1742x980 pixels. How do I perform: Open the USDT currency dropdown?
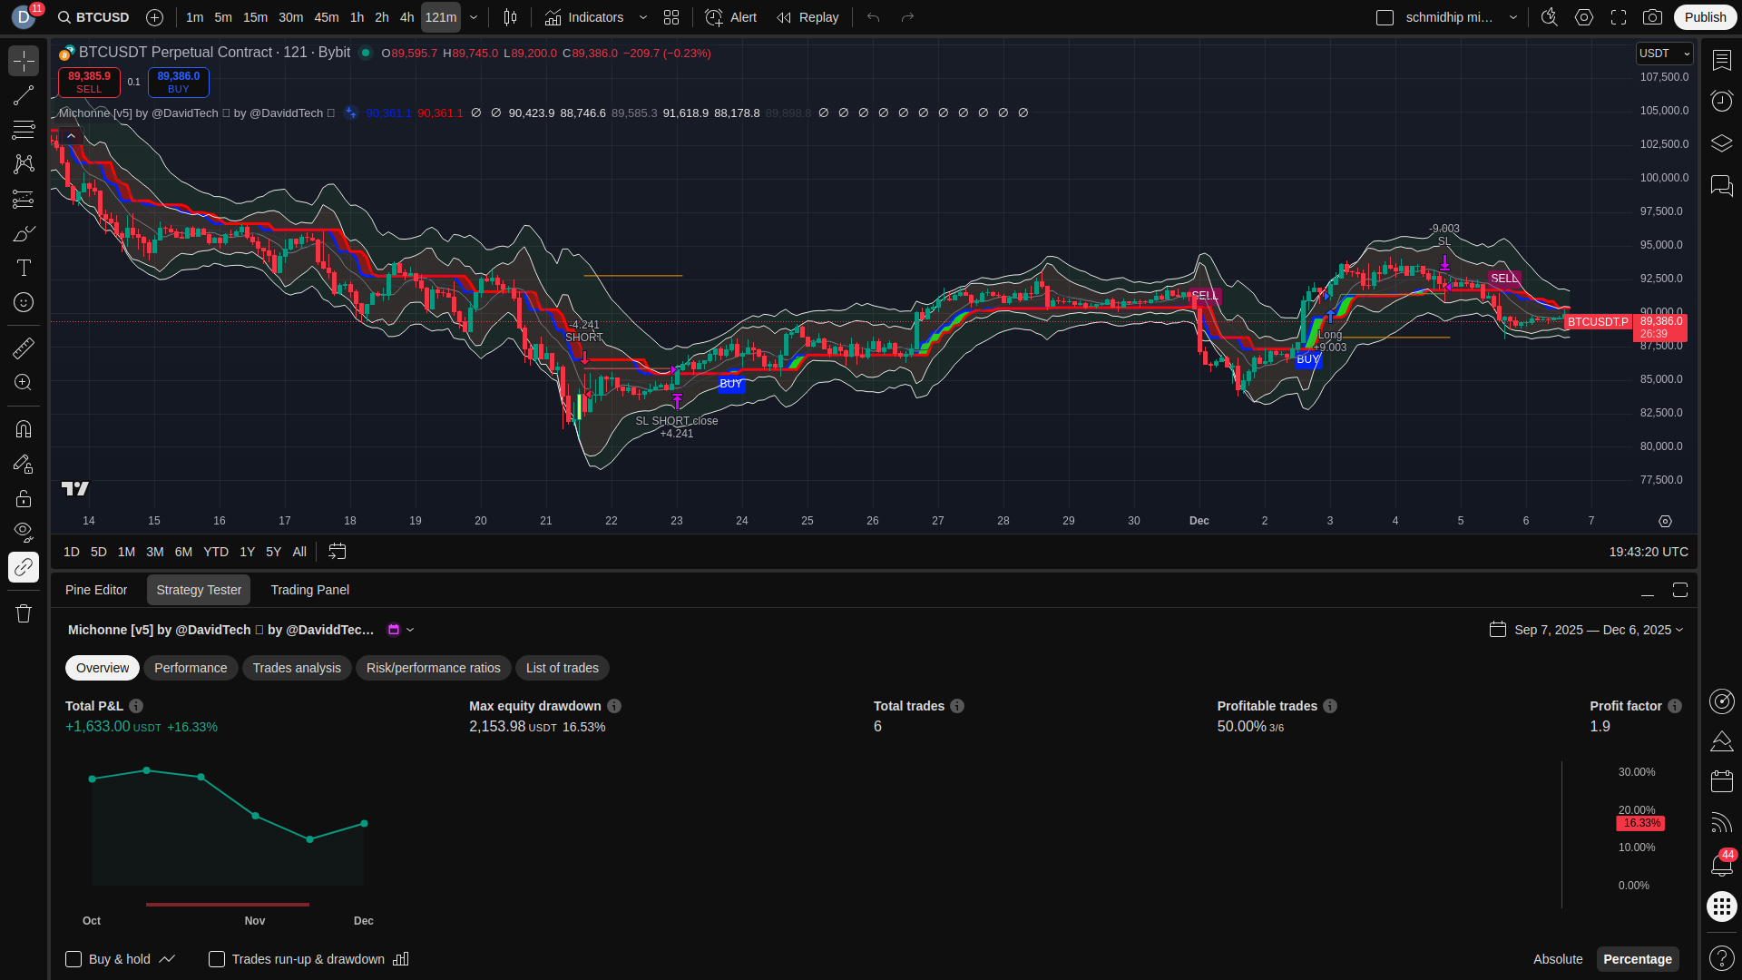pyautogui.click(x=1664, y=54)
